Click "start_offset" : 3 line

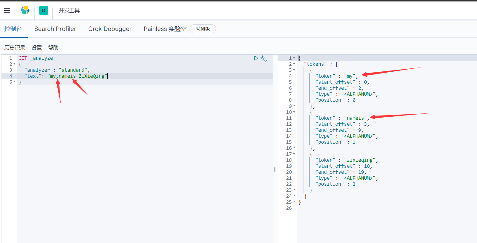(342, 124)
